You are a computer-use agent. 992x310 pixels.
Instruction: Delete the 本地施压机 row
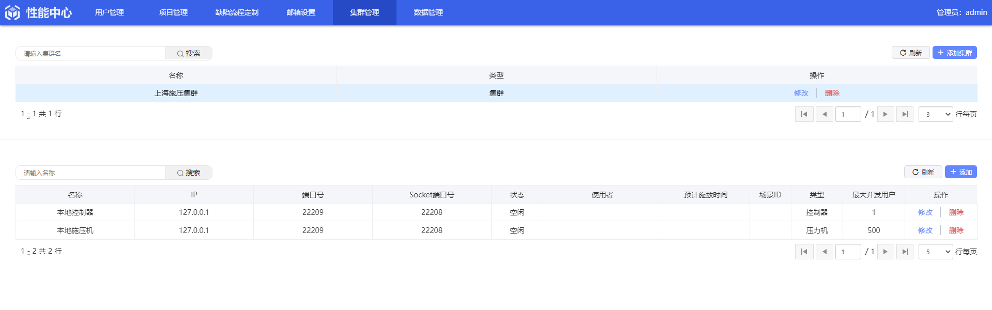956,230
